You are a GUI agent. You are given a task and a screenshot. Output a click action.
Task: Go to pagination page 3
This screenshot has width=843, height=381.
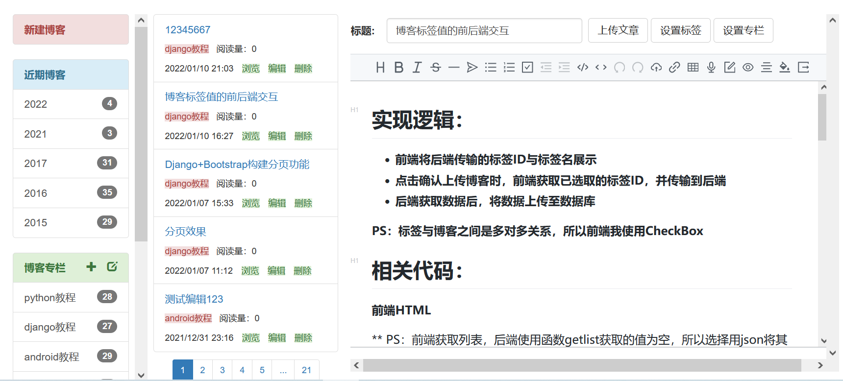tap(223, 370)
